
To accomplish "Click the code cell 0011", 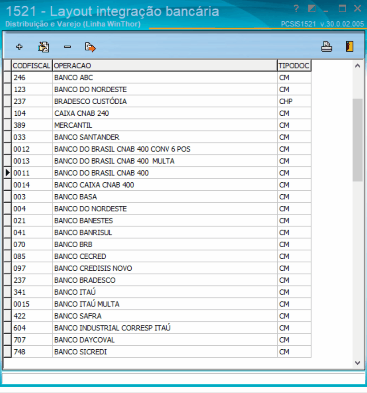I will coord(32,173).
